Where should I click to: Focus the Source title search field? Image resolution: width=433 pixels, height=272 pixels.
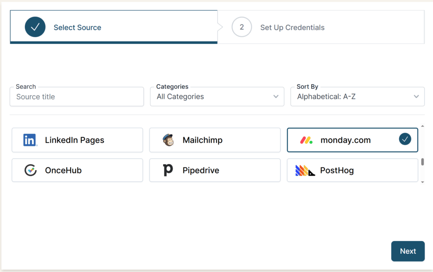(77, 97)
